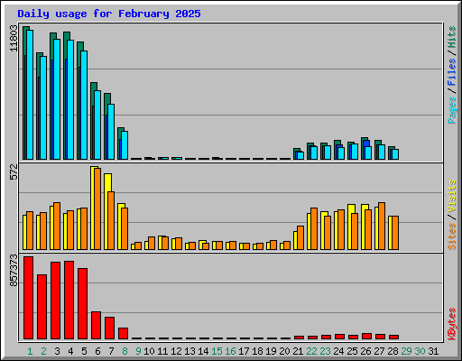Screen dimensions: 462x361
Task: Select the cyan pages bar for day 4
Action: pyautogui.click(x=70, y=99)
